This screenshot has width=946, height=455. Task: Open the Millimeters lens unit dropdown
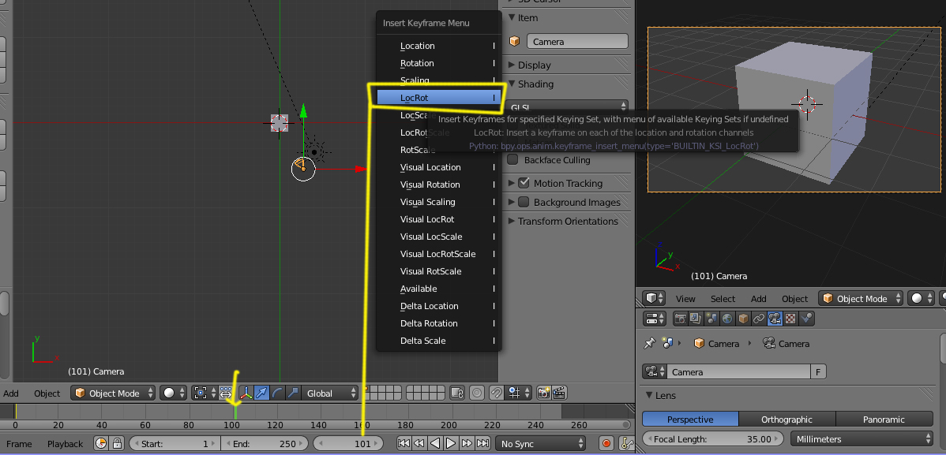click(x=862, y=438)
